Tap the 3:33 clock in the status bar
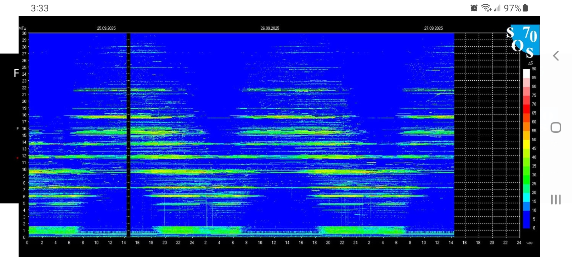Viewport: 572px width, 257px height. coord(40,8)
